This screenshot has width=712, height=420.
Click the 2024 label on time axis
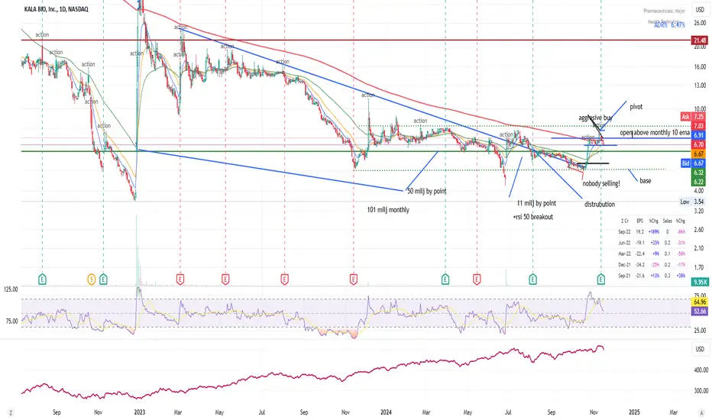point(386,412)
